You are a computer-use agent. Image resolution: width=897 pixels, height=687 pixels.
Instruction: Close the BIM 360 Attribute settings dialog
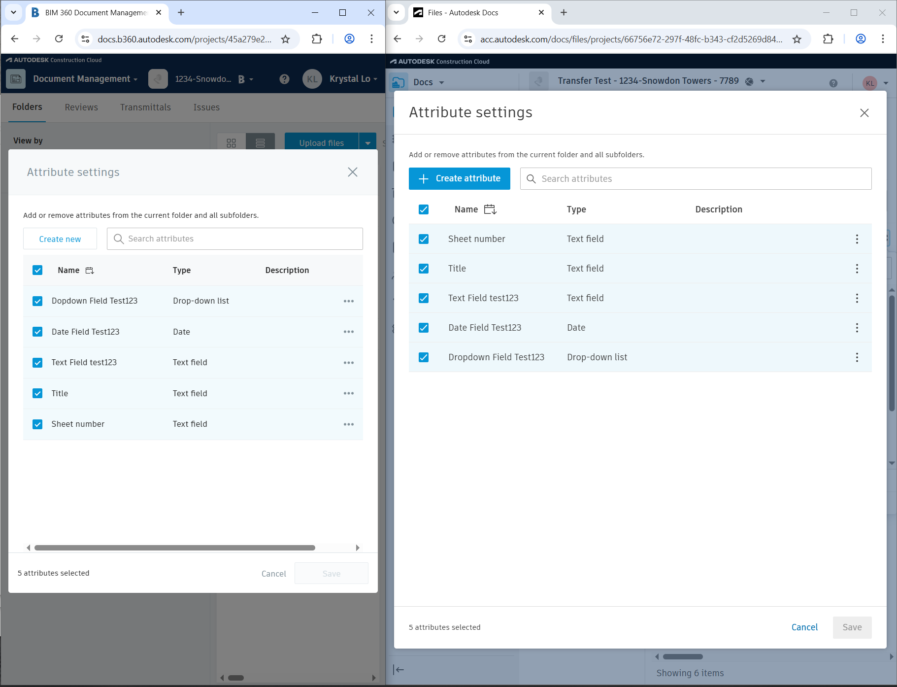(x=353, y=172)
